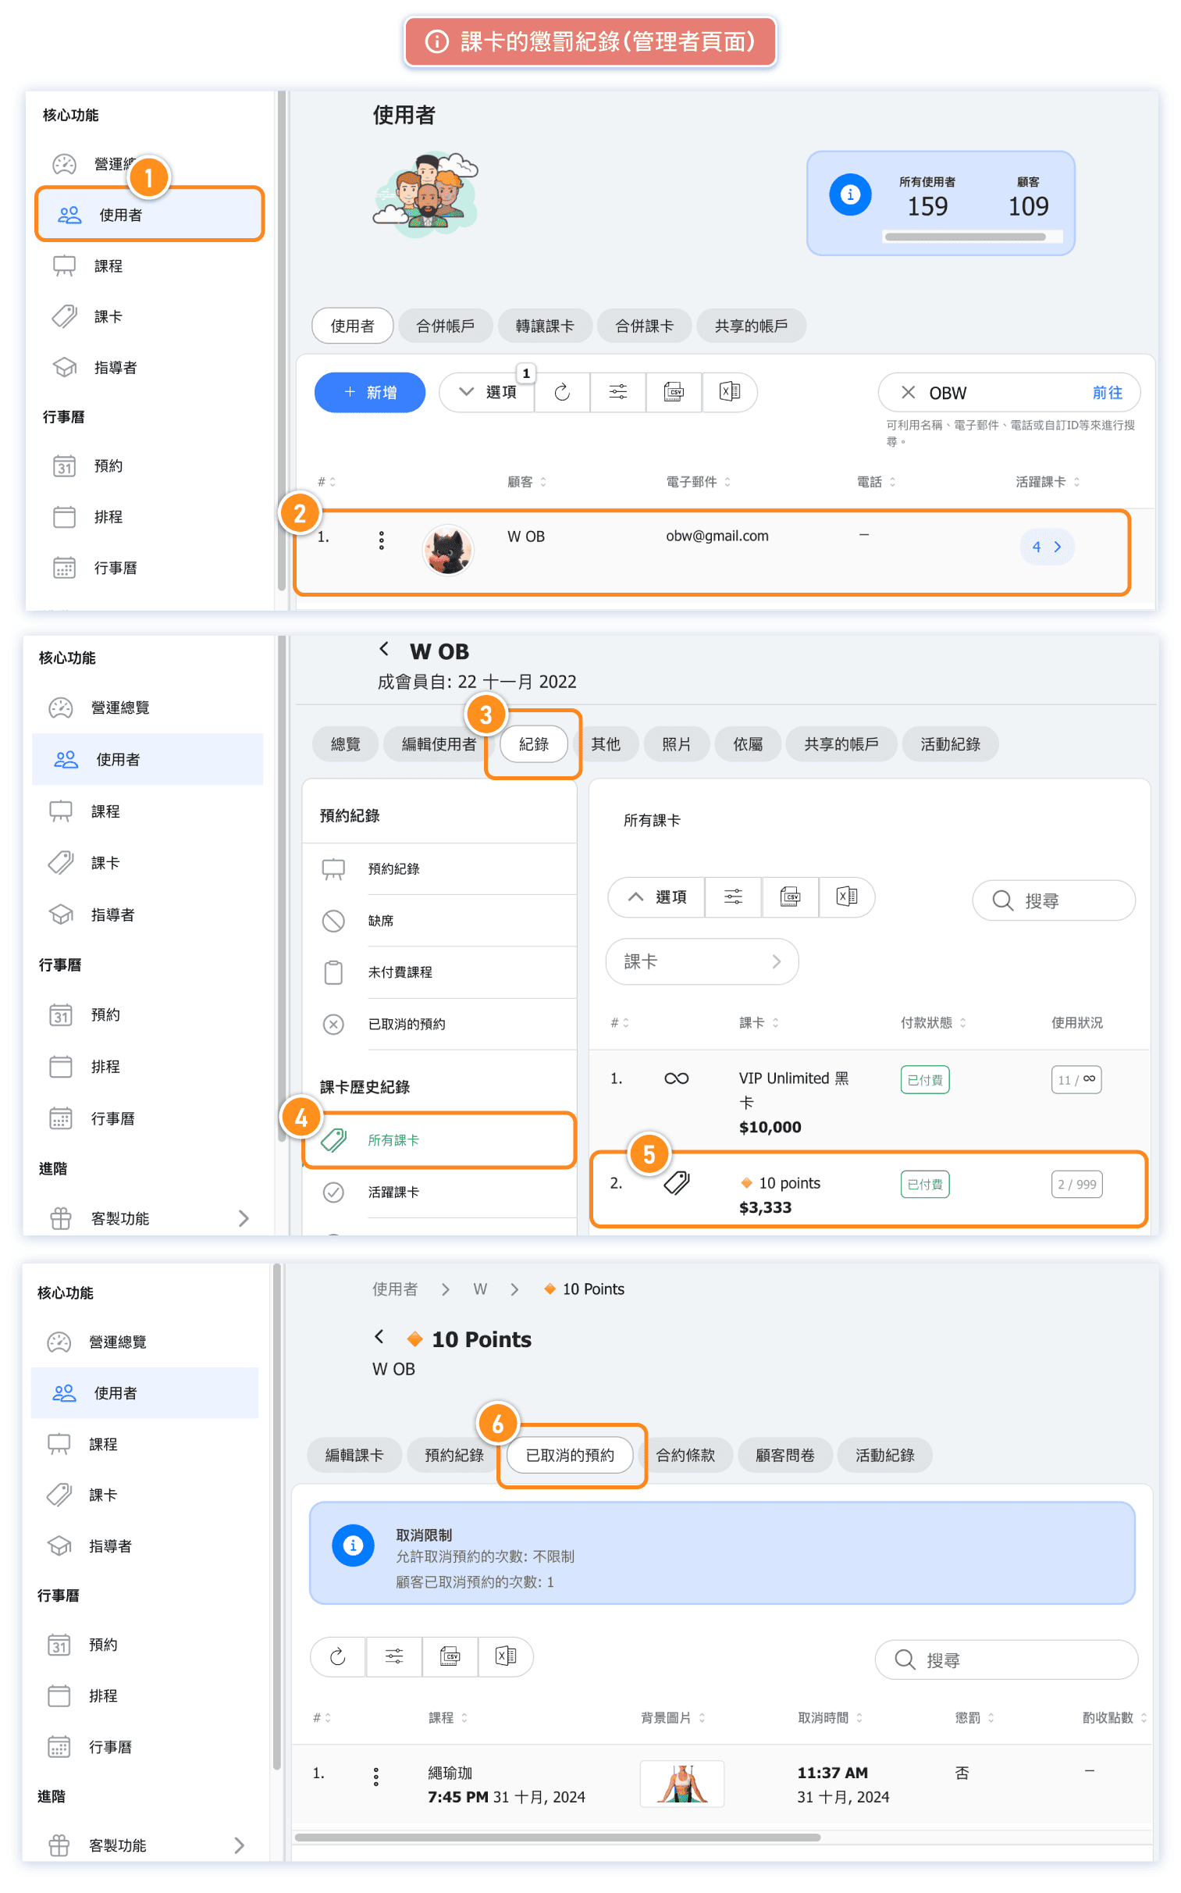Open the 課卡 filter dropdown
The image size is (1181, 1893).
(x=701, y=961)
